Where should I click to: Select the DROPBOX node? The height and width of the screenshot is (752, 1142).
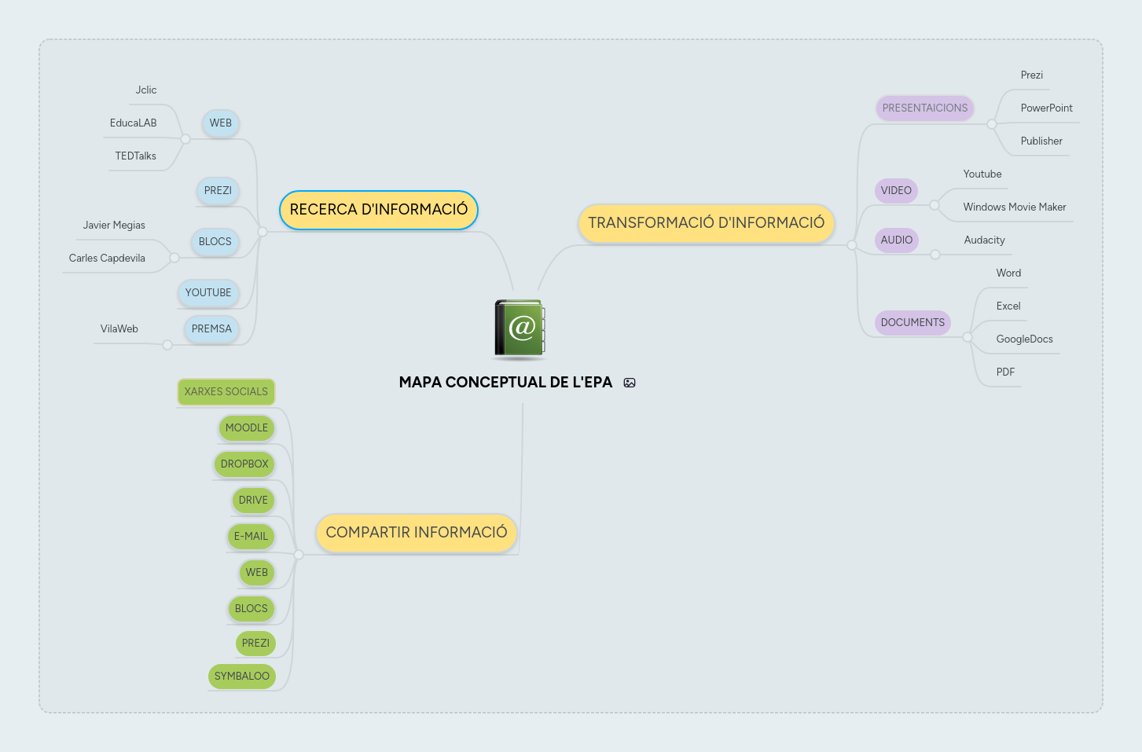(x=244, y=464)
